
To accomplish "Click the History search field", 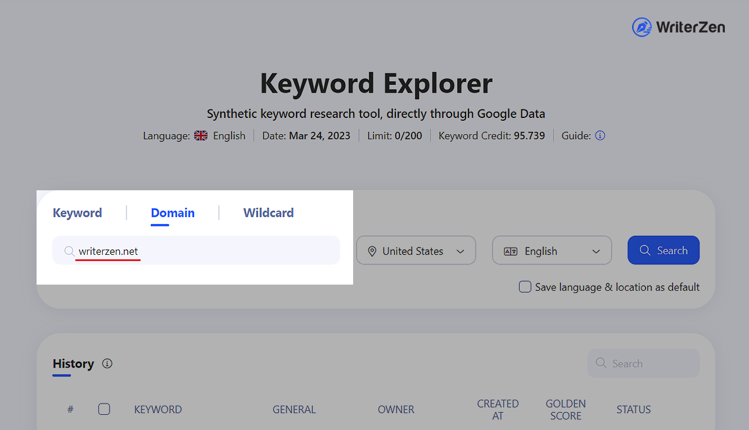I will (x=643, y=363).
